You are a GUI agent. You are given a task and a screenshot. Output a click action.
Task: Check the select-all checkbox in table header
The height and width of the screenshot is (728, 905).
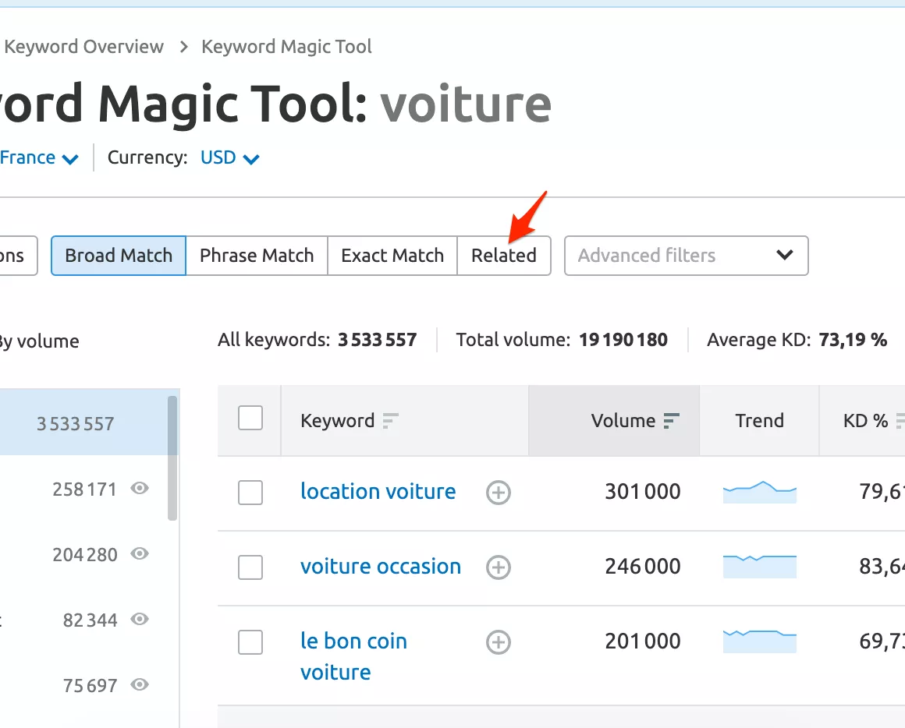click(250, 419)
